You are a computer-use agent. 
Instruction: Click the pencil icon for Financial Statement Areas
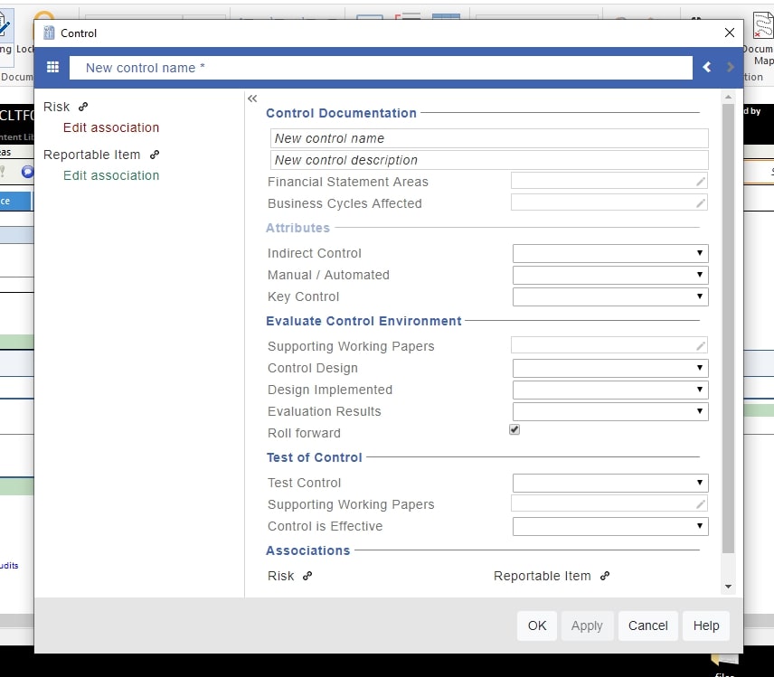[x=701, y=182]
